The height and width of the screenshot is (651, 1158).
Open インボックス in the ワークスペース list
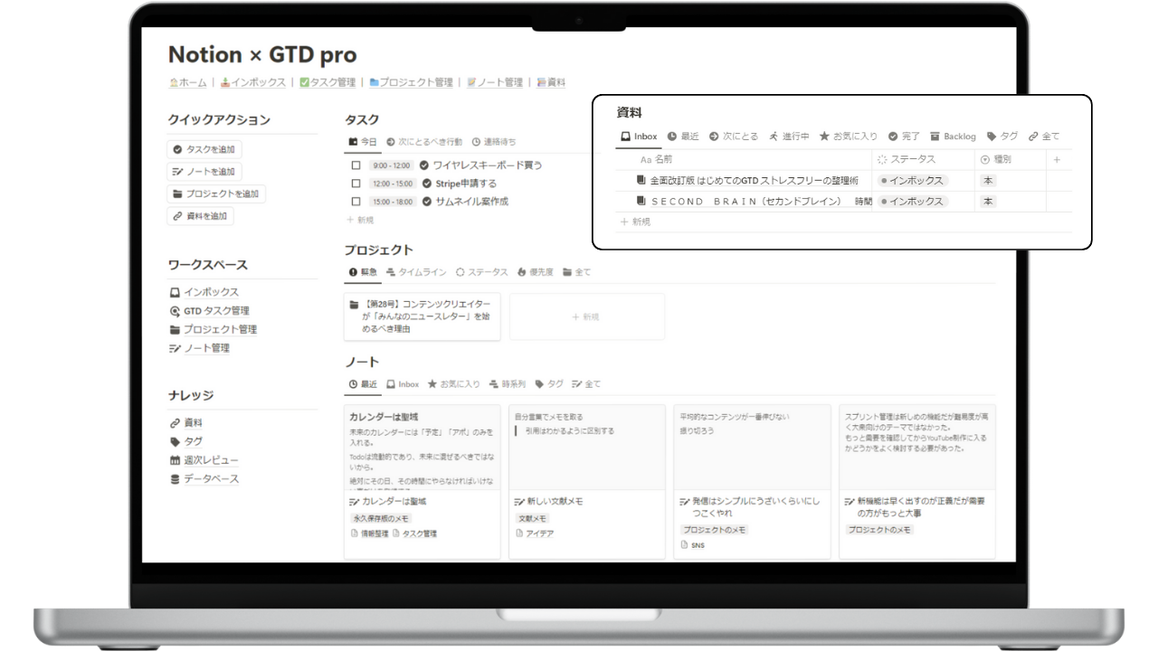click(x=204, y=293)
